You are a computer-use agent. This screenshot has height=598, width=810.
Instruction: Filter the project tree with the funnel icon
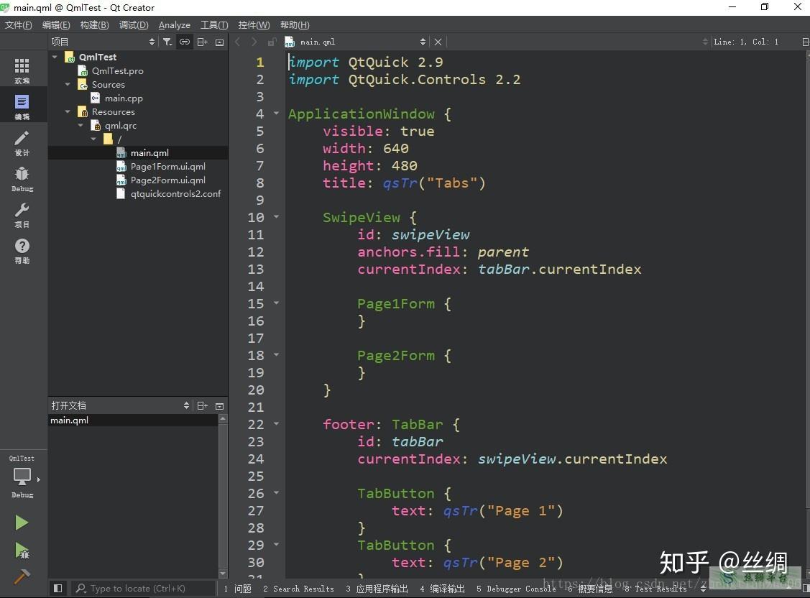[167, 42]
